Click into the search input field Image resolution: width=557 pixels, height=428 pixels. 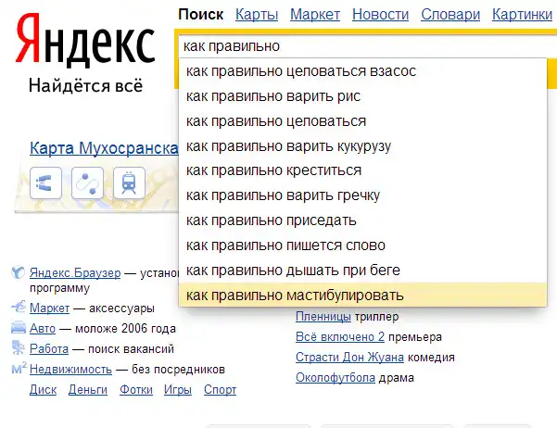click(x=361, y=45)
